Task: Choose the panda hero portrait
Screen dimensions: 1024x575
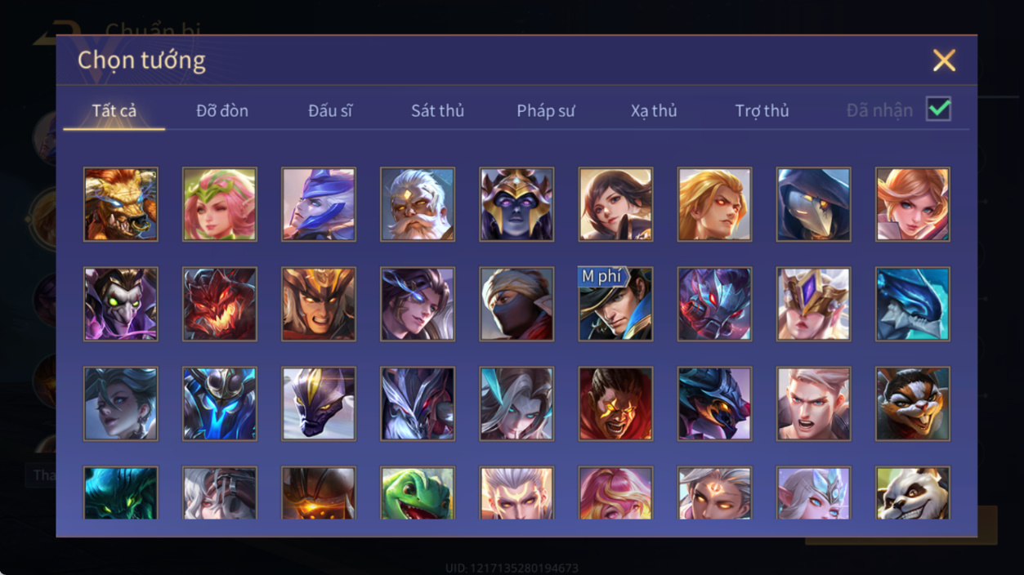Action: pos(912,493)
